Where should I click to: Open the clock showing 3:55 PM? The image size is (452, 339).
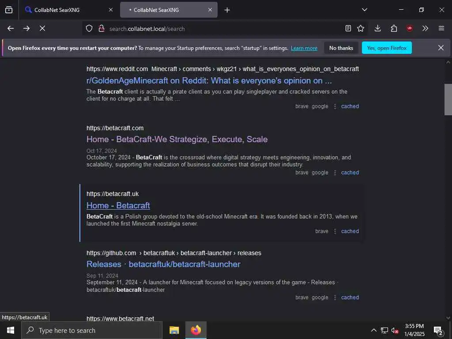point(414,330)
